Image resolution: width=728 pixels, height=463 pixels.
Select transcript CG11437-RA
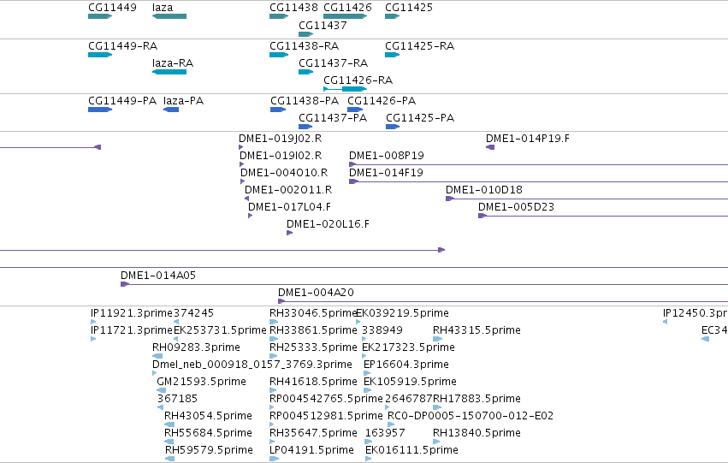306,72
